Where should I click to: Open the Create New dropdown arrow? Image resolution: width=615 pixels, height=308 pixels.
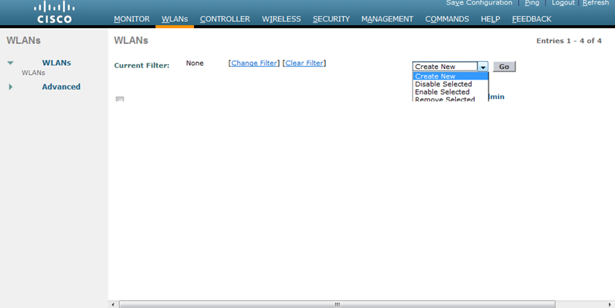482,67
